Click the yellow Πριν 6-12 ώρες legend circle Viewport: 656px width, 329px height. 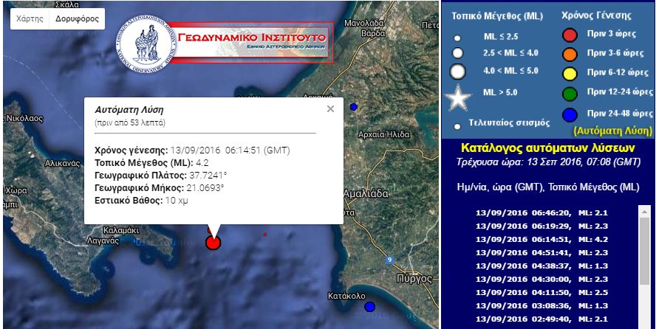[569, 73]
